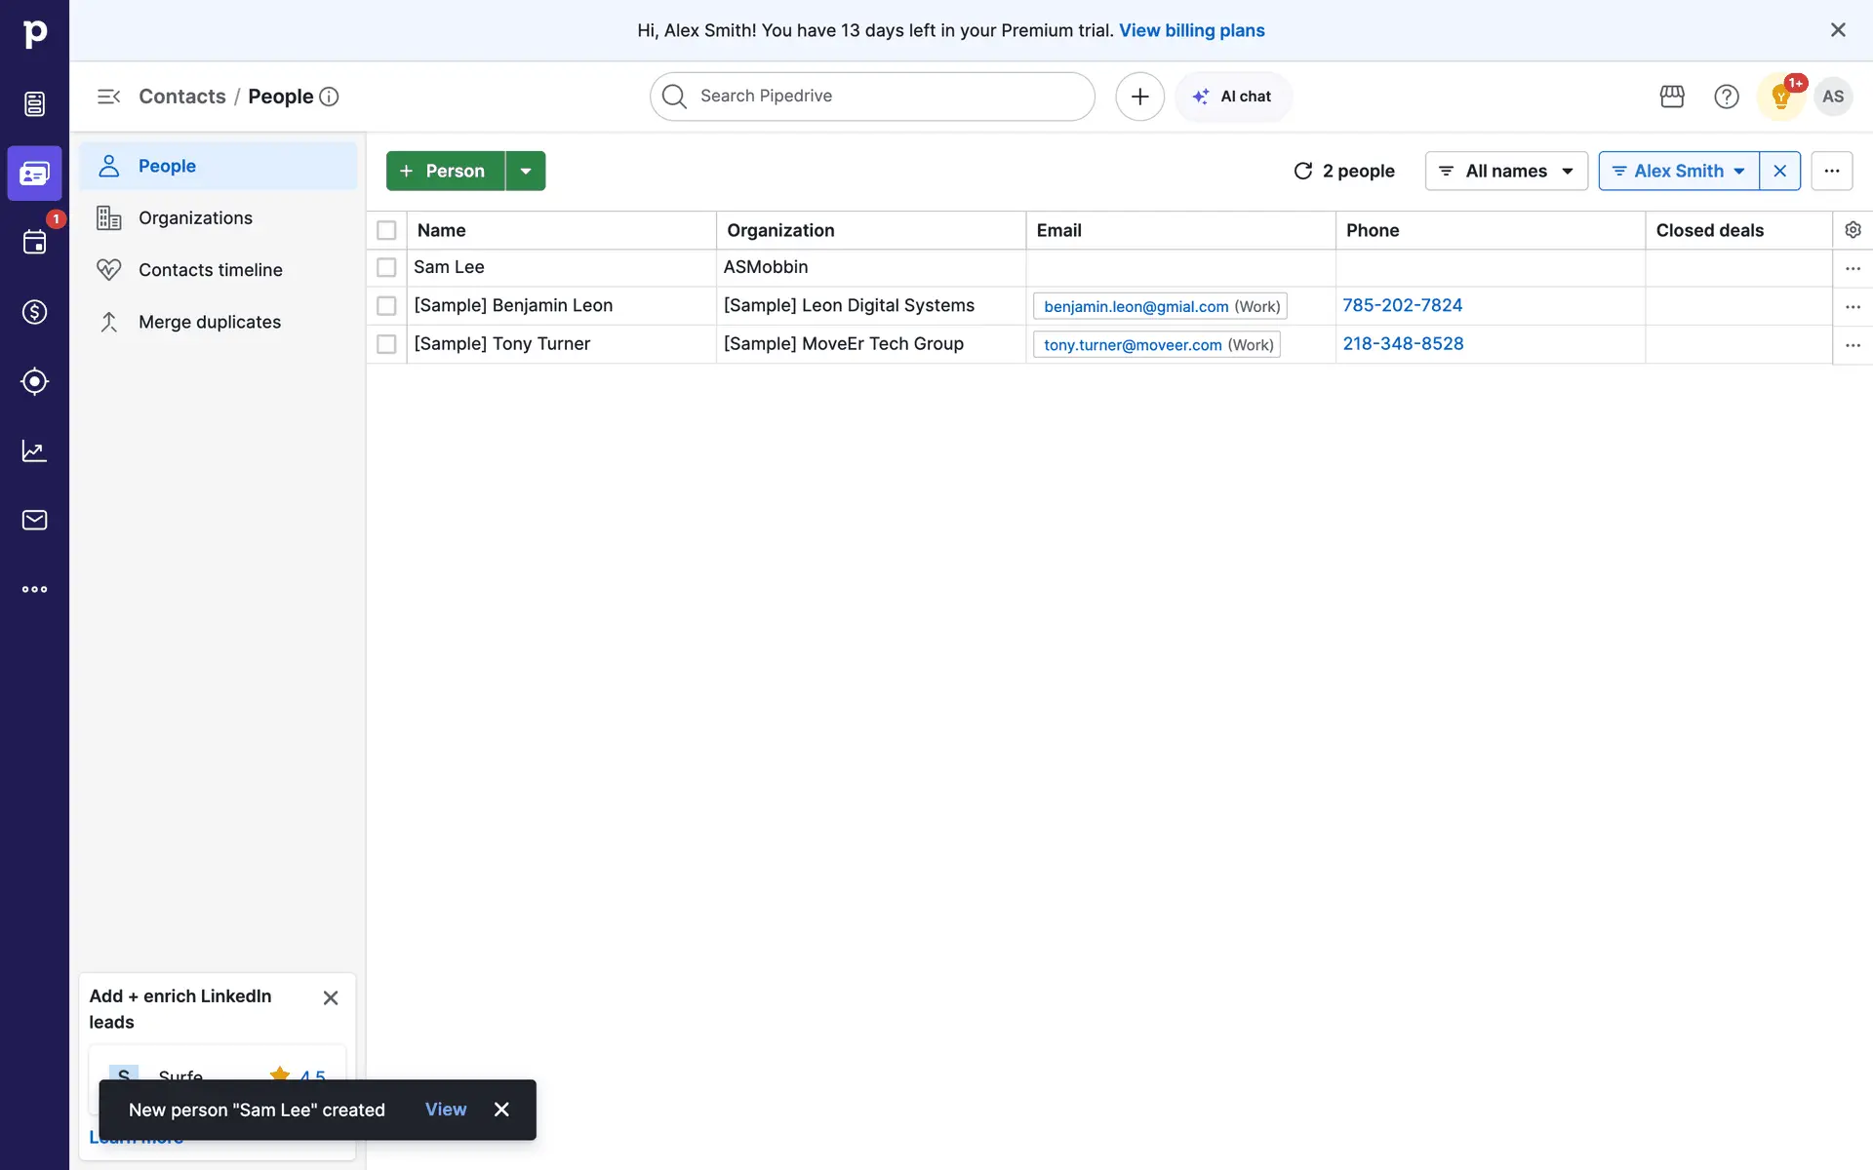
Task: Check the Benjamin Leon row checkbox
Action: [386, 306]
